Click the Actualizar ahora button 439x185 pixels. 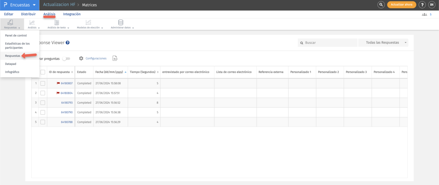(401, 5)
